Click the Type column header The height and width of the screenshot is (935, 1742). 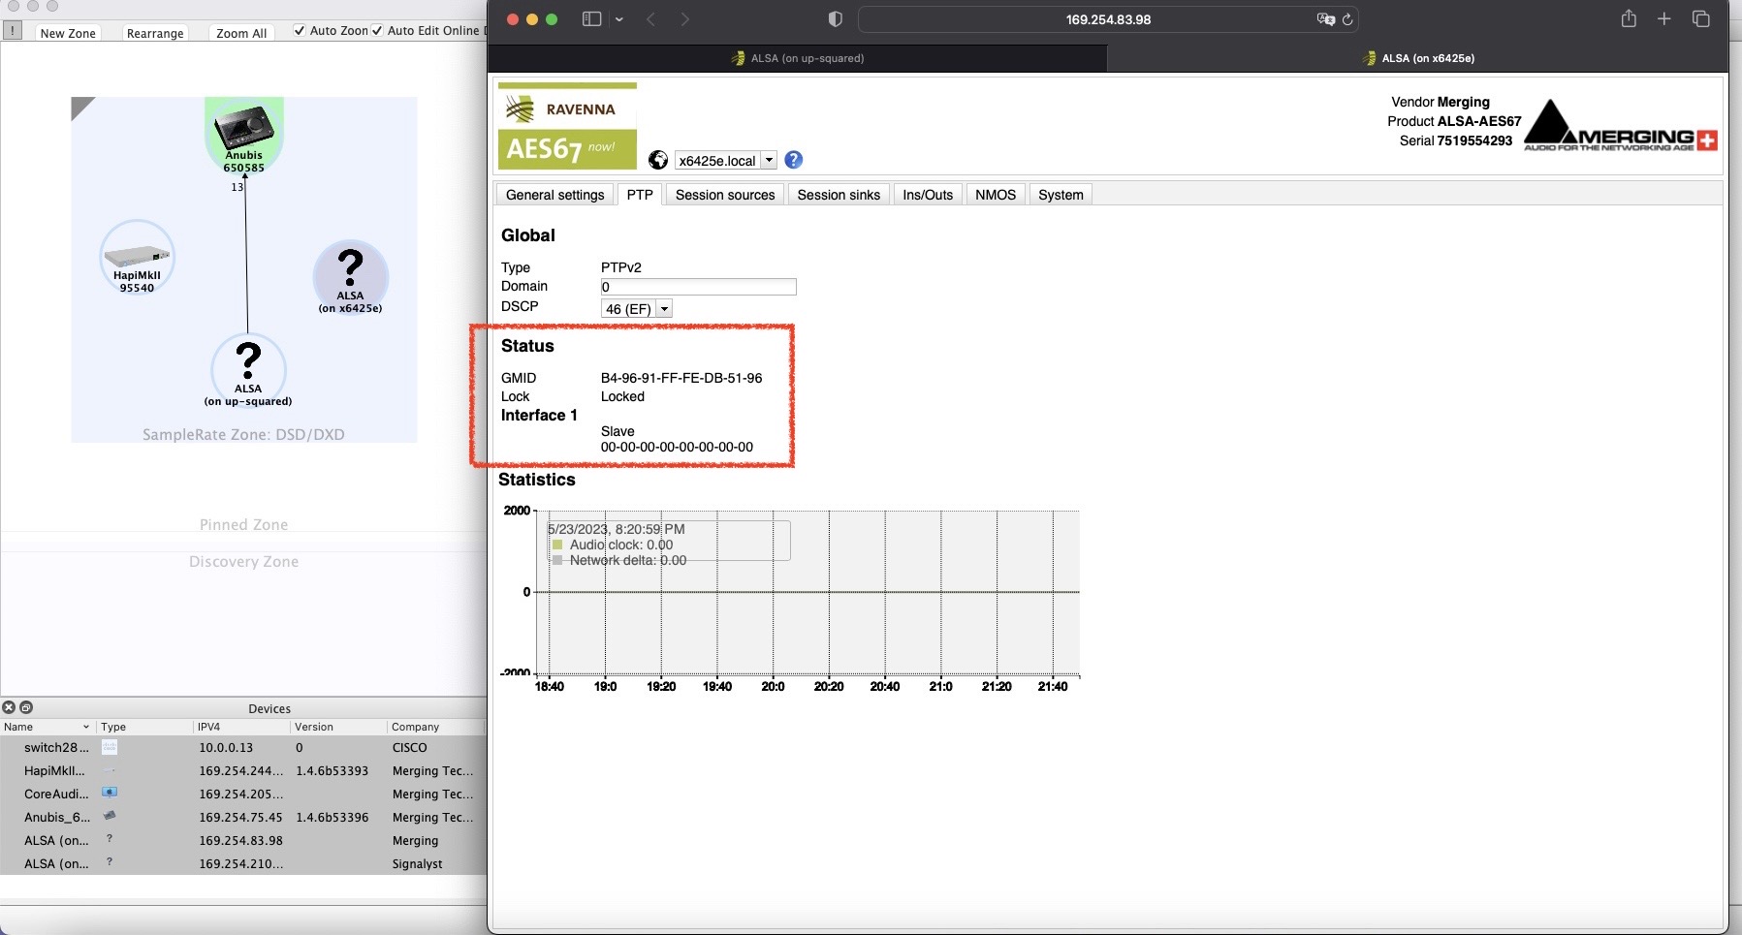click(144, 727)
